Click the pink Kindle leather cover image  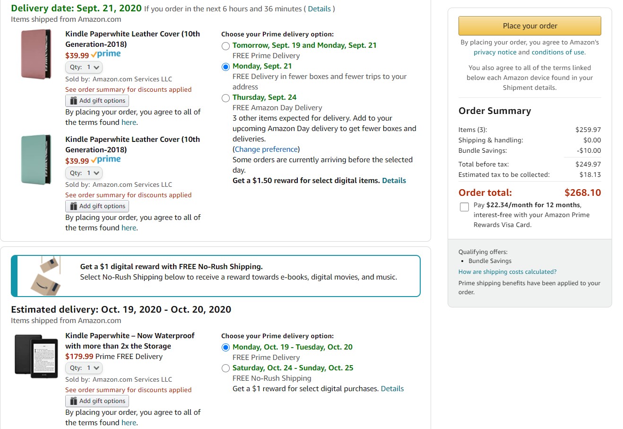(x=36, y=54)
